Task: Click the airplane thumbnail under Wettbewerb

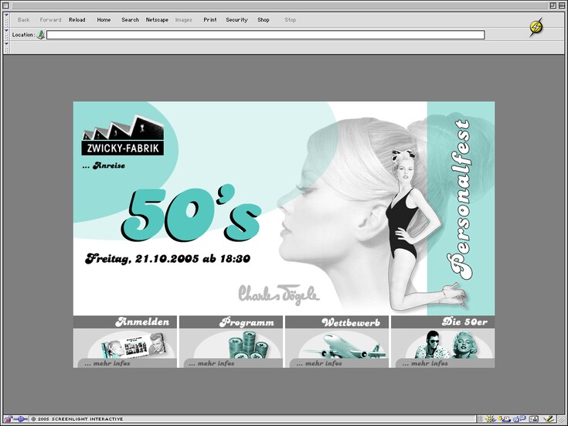Action: 344,346
